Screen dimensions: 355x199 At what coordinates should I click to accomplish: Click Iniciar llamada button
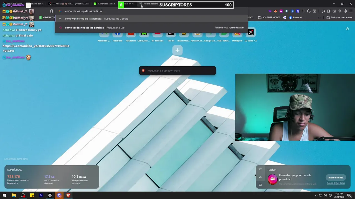[336, 177]
